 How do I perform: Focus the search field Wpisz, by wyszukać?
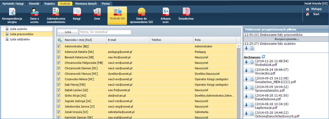(105, 32)
